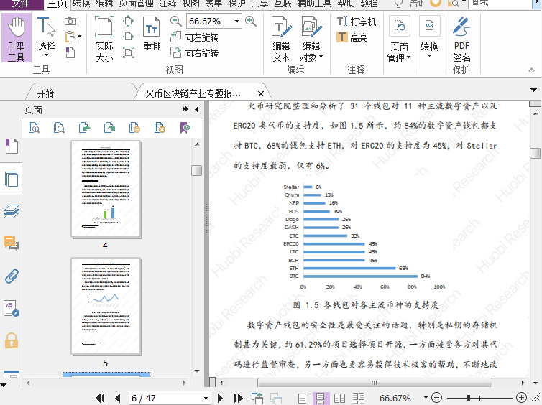Rotate view left (向左旋转)

pos(194,37)
